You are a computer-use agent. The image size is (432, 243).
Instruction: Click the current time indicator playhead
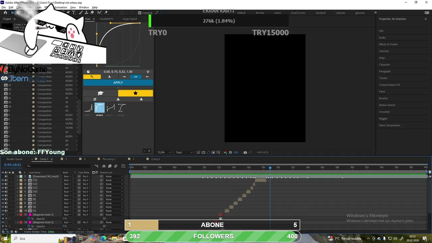coord(270,168)
